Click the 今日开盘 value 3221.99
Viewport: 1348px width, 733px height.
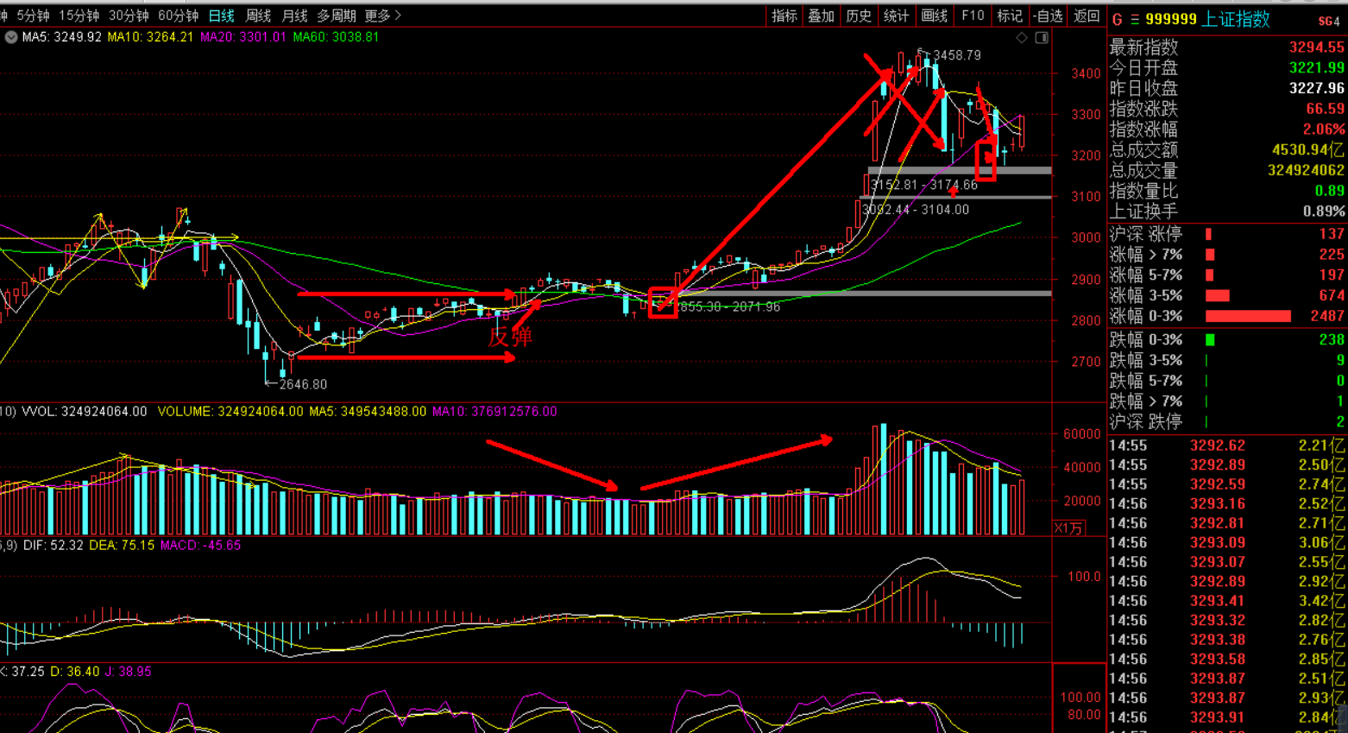tap(1317, 67)
